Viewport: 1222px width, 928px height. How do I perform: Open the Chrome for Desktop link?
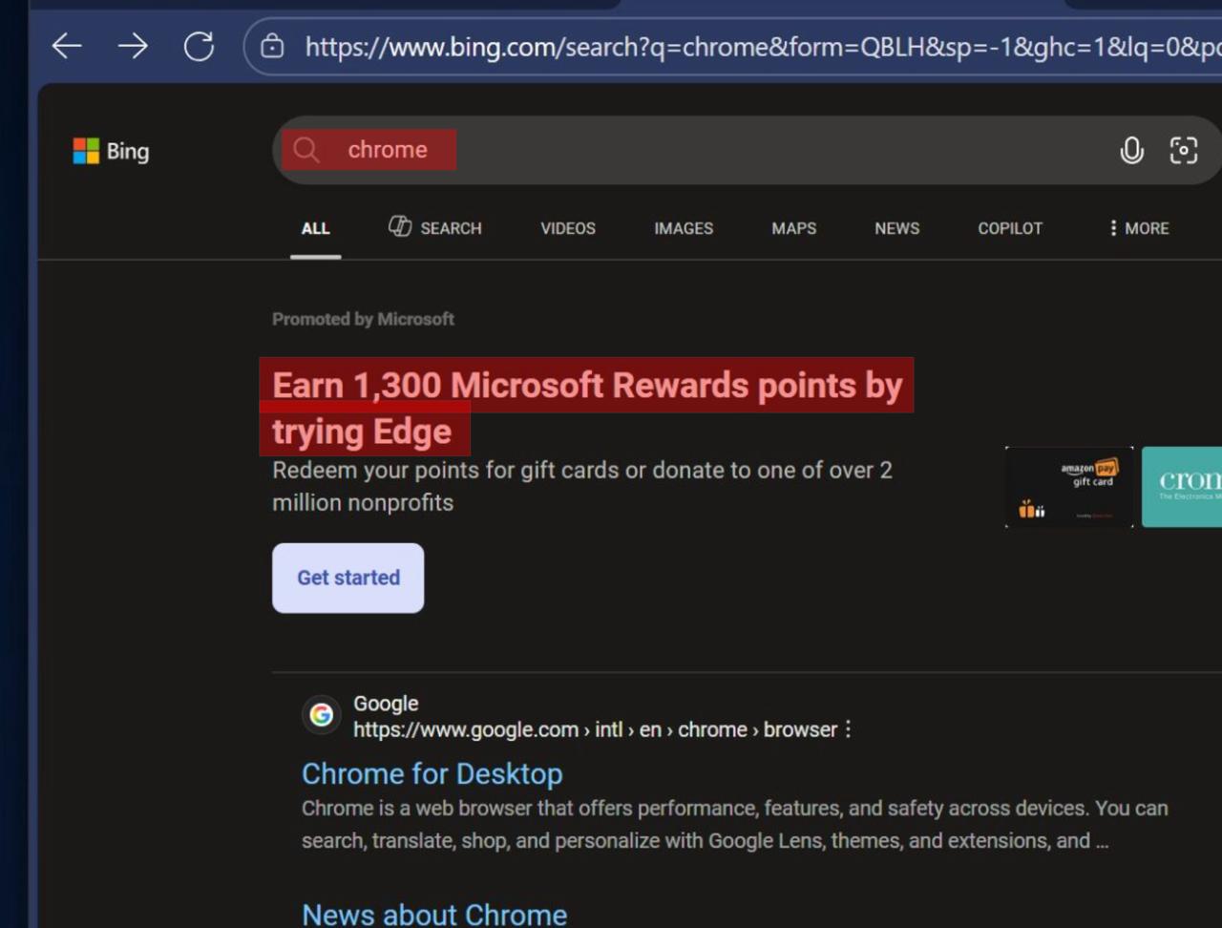(432, 773)
